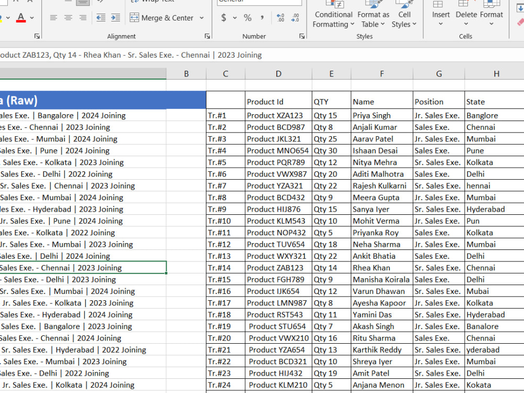
Task: Select cell 'Product ZAB123'
Action: tap(278, 268)
